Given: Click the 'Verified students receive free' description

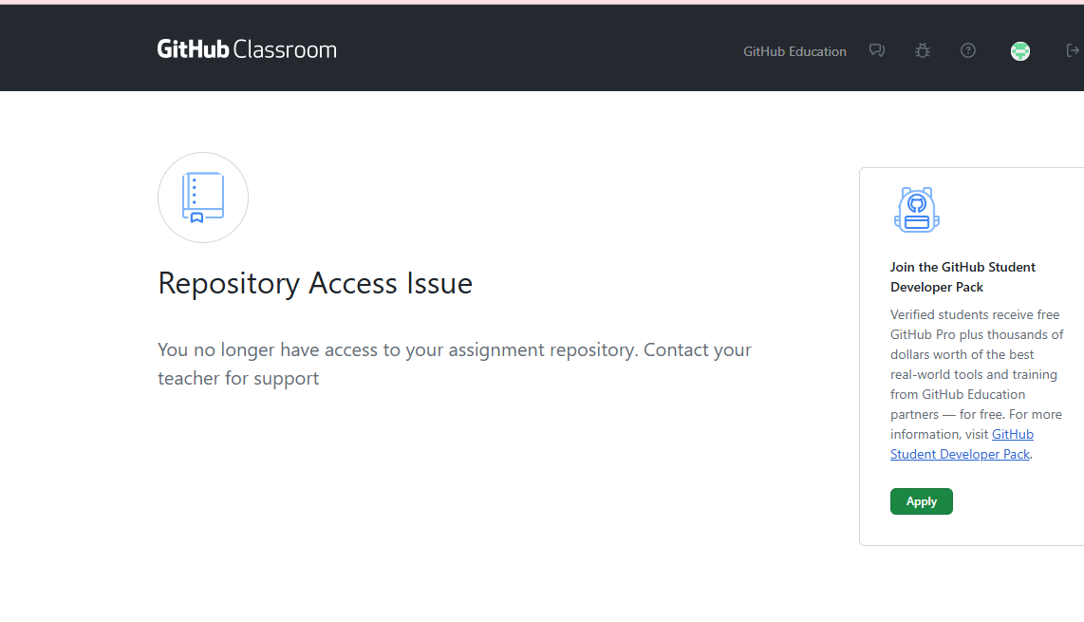Looking at the screenshot, I should (975, 314).
